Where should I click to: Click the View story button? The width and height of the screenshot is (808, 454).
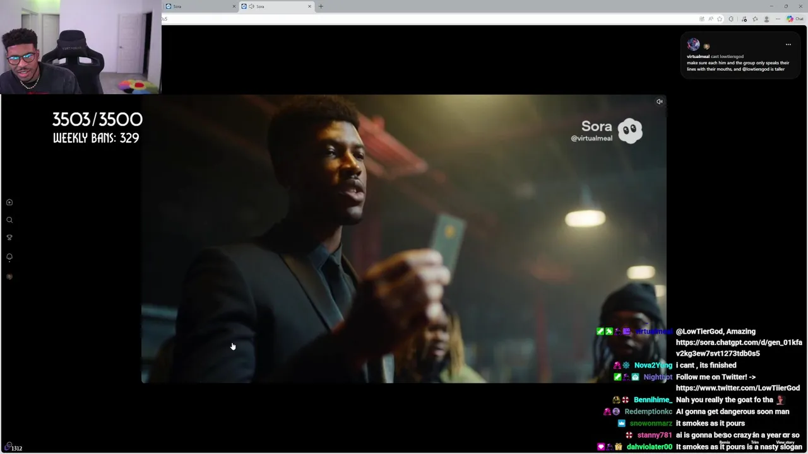(x=785, y=442)
